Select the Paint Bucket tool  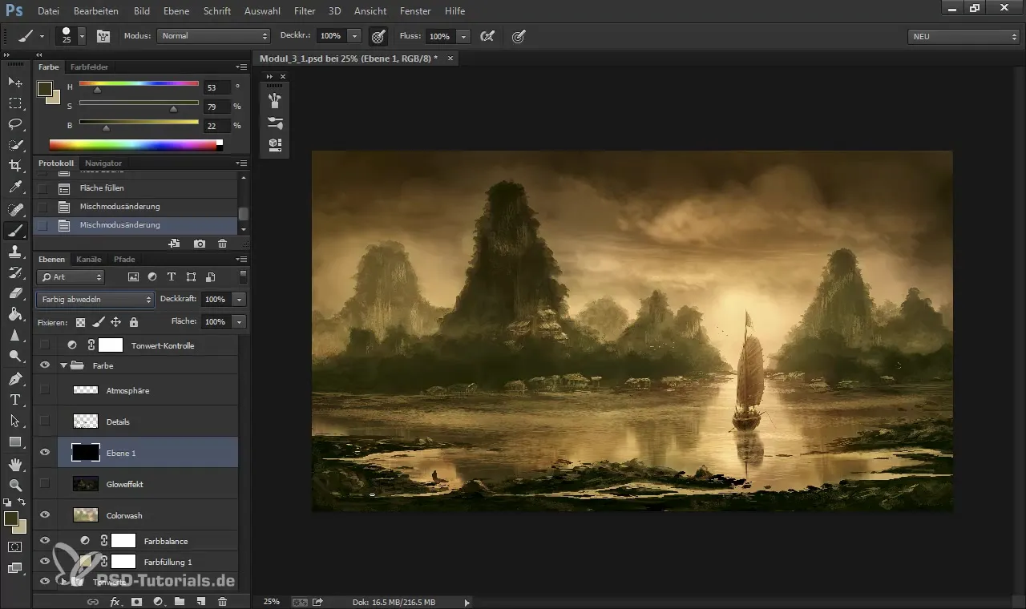click(x=15, y=314)
